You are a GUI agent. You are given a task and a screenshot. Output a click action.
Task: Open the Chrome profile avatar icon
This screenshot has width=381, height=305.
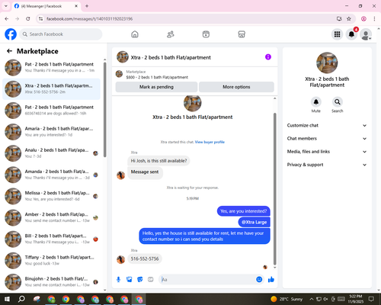point(363,19)
